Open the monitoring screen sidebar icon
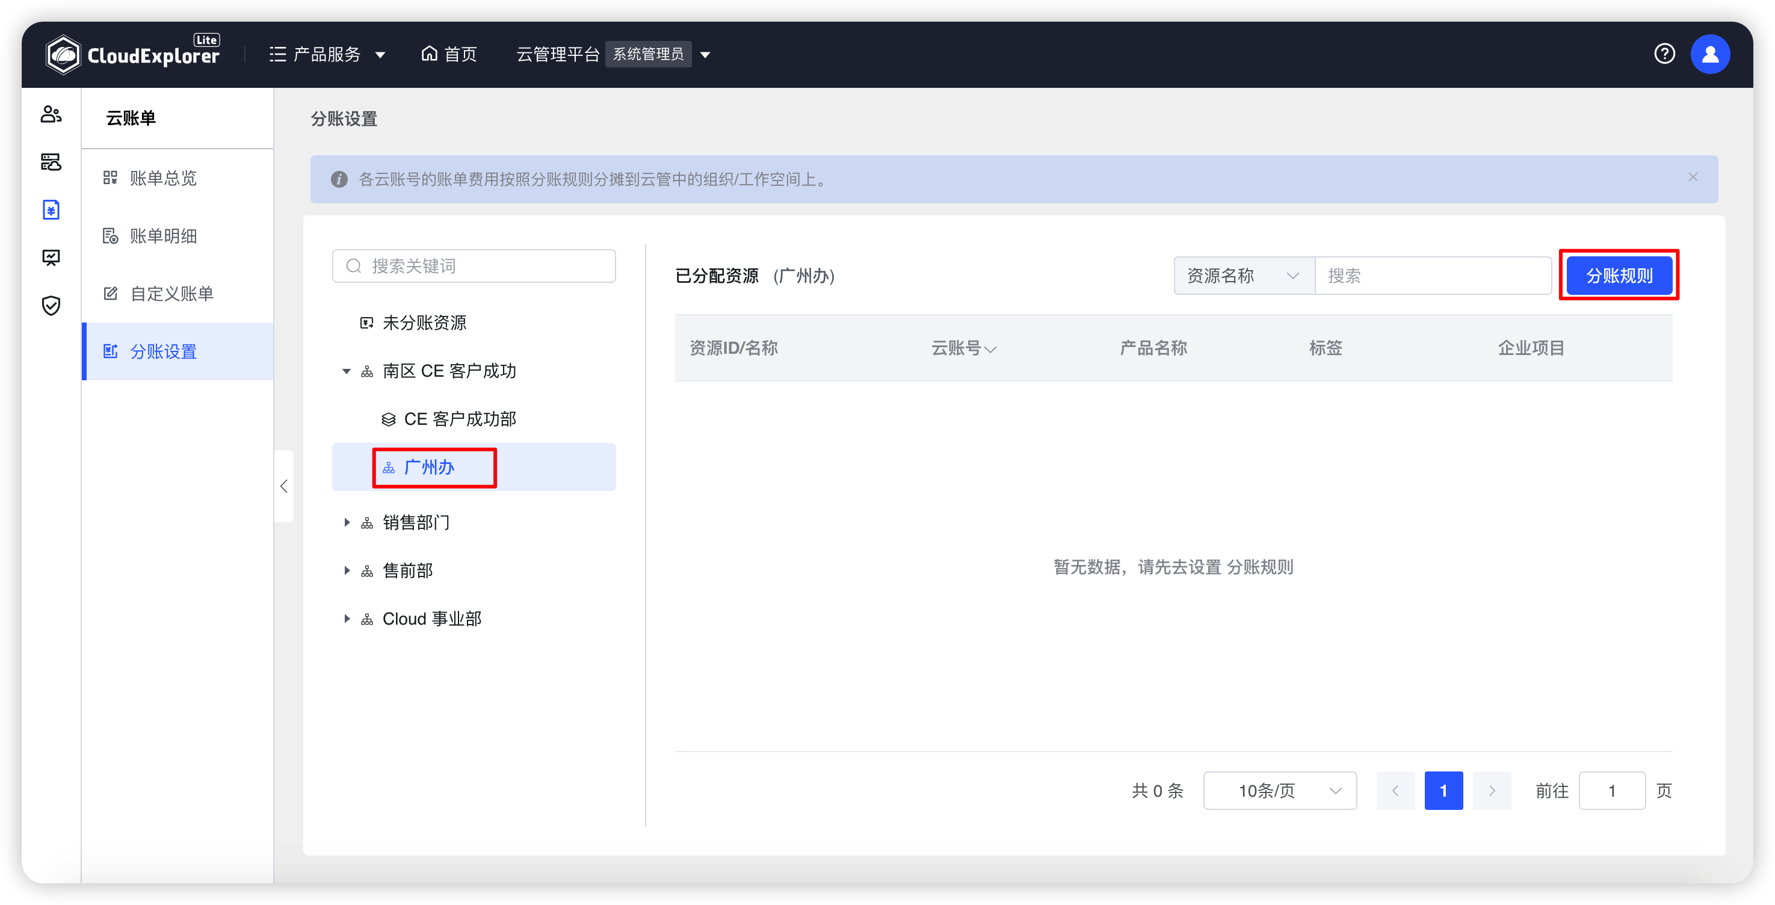This screenshot has height=905, width=1775. [51, 258]
